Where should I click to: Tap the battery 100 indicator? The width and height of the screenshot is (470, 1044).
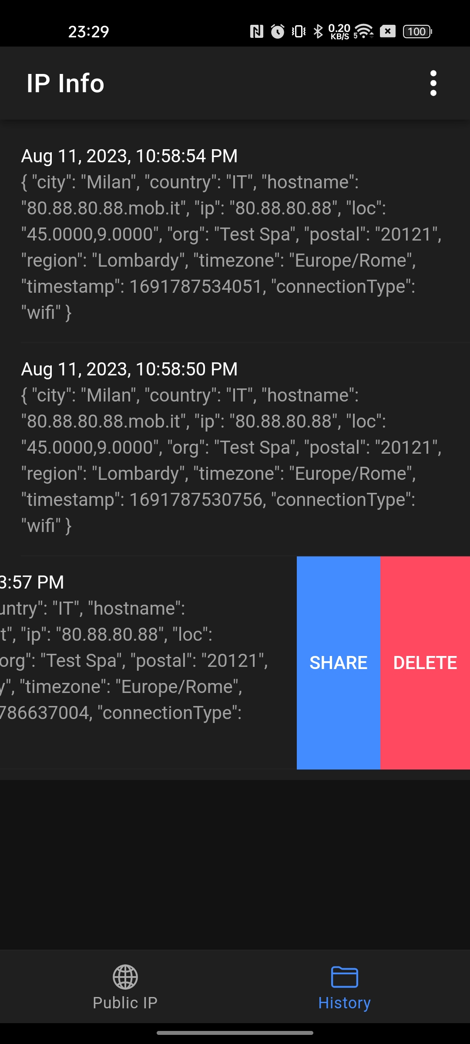pos(417,31)
